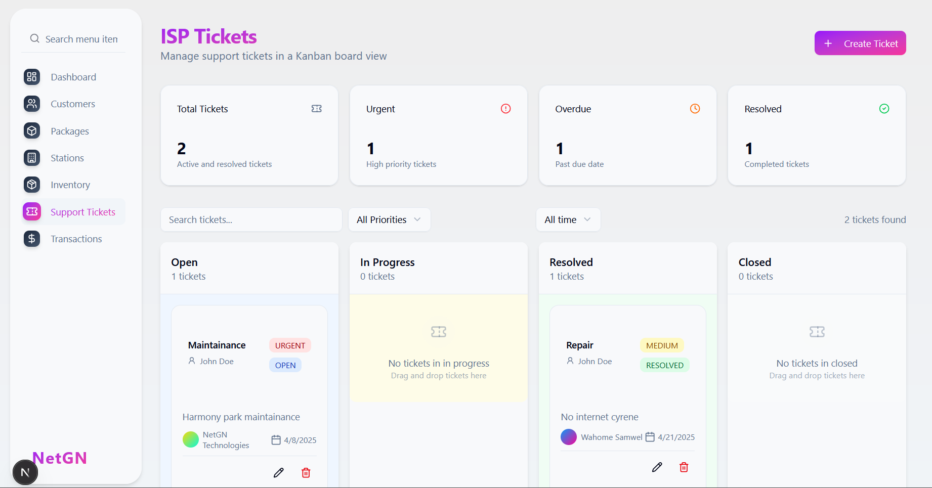Edit the Maintainance ticket with pencil icon

click(x=279, y=473)
